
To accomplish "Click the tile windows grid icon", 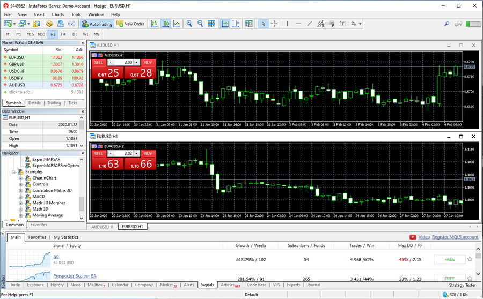I will (x=213, y=24).
